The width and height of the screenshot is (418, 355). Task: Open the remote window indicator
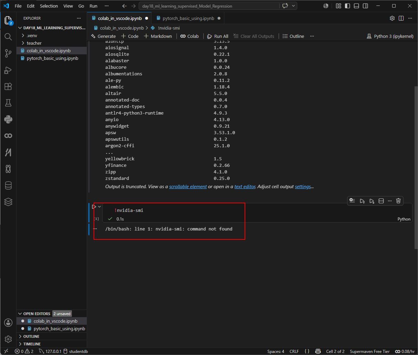(6, 351)
